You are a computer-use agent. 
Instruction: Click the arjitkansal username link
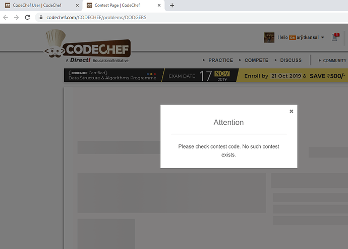(307, 37)
